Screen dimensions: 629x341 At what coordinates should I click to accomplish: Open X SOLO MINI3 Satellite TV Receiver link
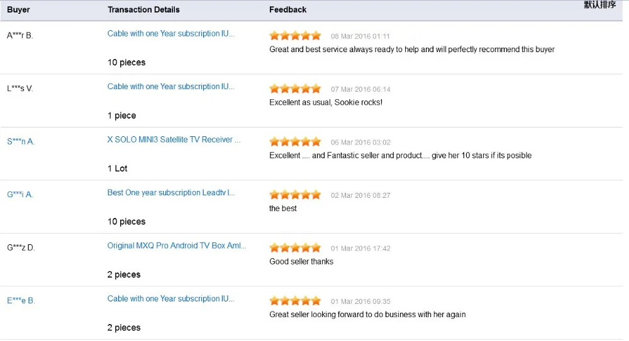click(x=174, y=139)
